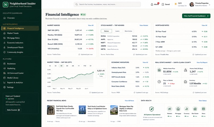Click the AI Command Center icon
Screen dimensions: 214x127
(x=4, y=73)
